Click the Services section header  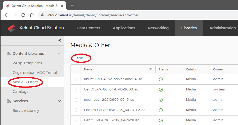pyautogui.click(x=20, y=101)
